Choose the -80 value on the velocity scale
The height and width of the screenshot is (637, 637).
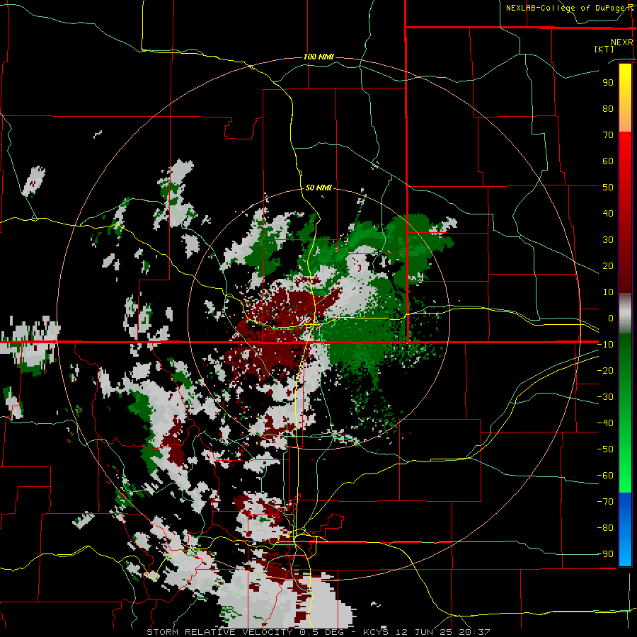coord(605,528)
